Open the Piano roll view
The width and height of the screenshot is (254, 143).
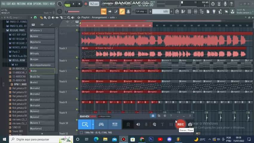tap(183, 11)
